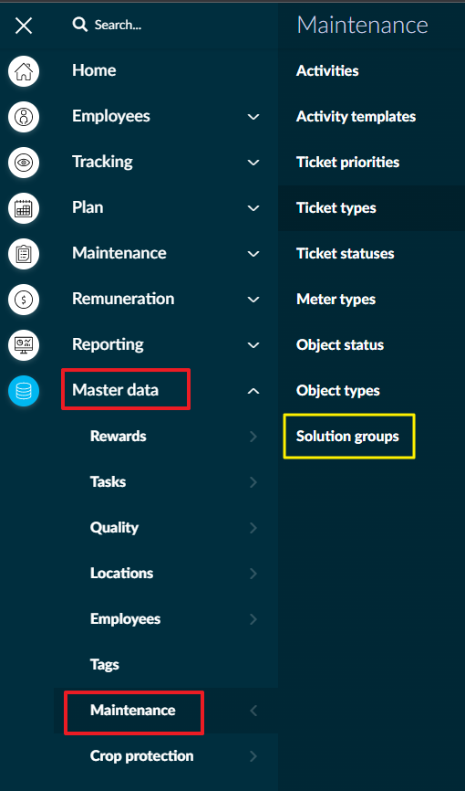Open Tags under Master data
The image size is (465, 791).
(105, 664)
